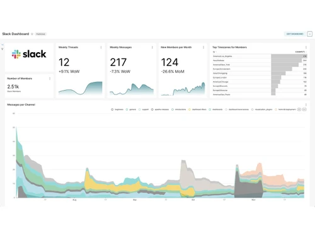The height and width of the screenshot is (236, 315).
Task: Expand the filter panel arrow icon
Action: tap(3, 45)
